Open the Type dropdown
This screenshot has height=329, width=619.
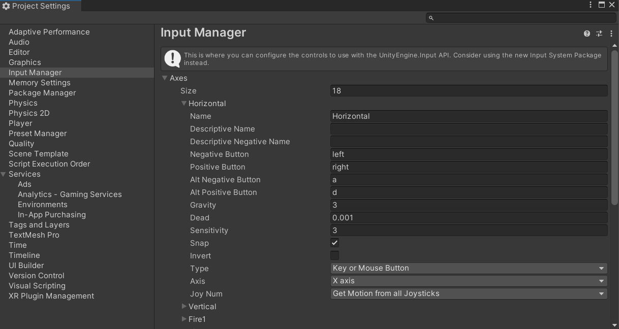click(469, 268)
